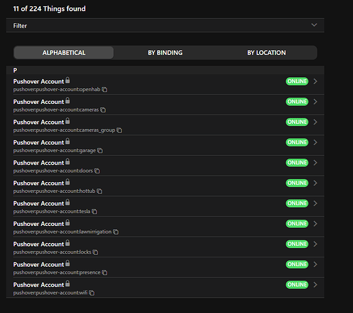This screenshot has height=313, width=353.
Task: Copy UID of the garage account
Action: coord(100,150)
